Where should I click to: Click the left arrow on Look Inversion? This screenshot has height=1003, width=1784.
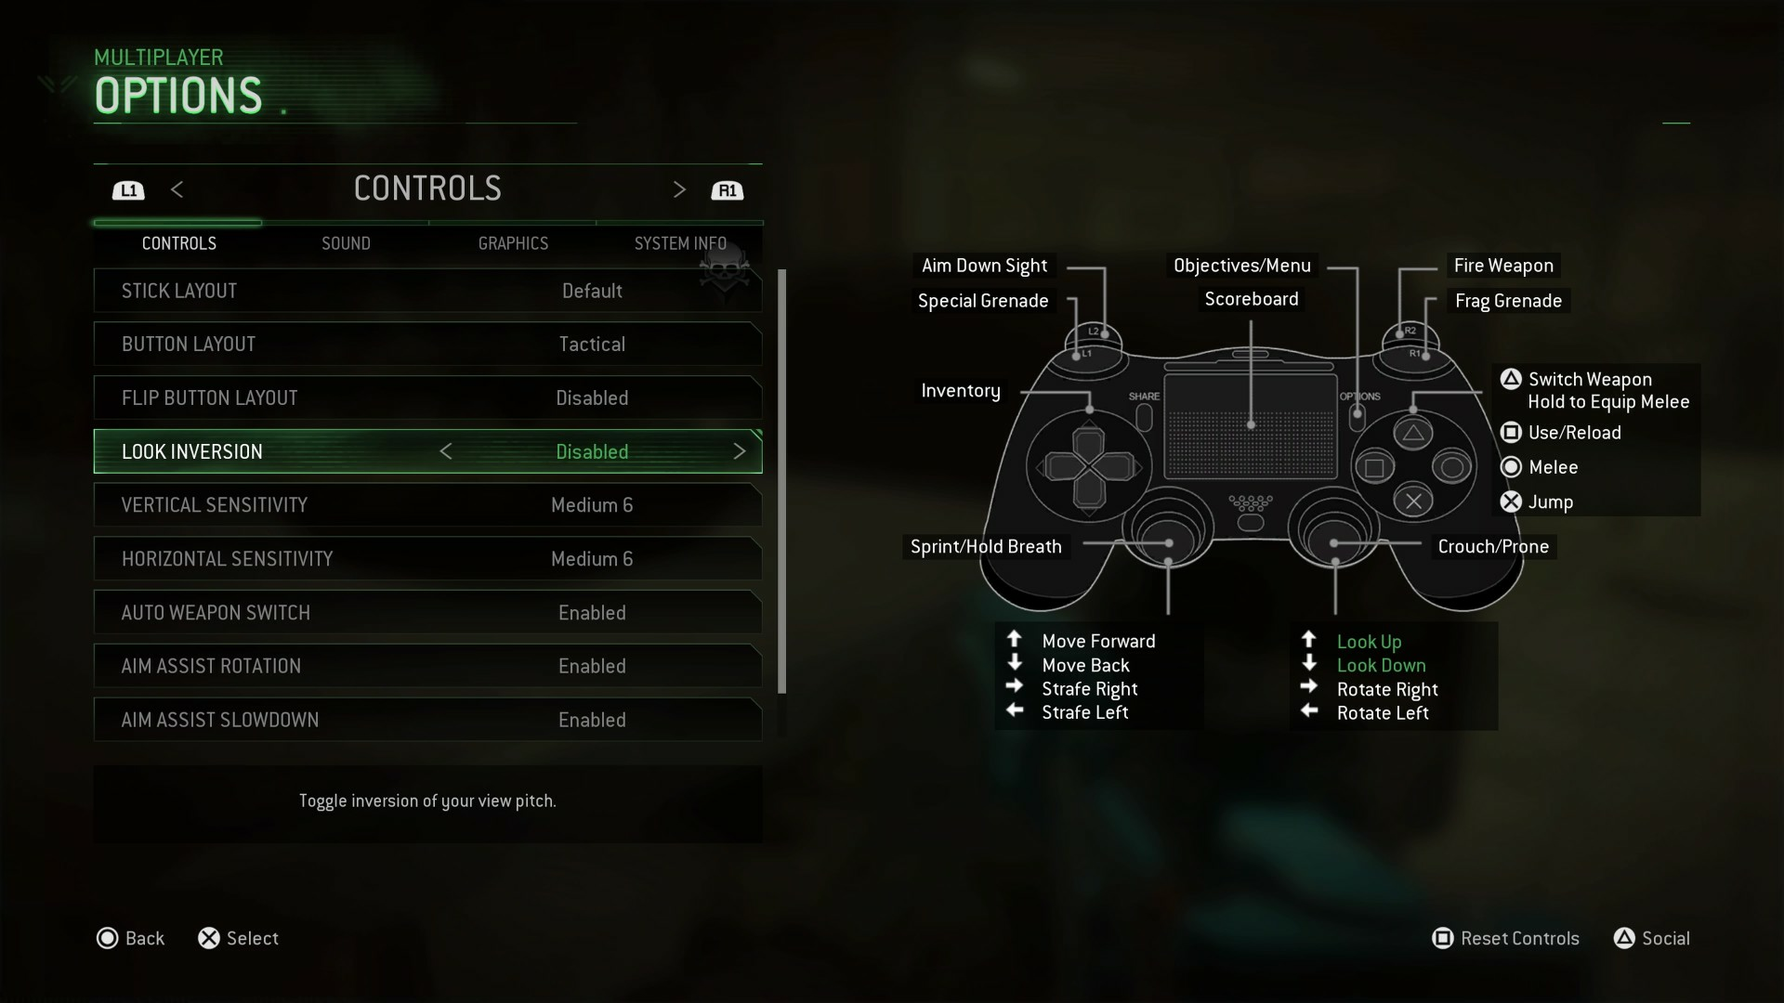[445, 450]
